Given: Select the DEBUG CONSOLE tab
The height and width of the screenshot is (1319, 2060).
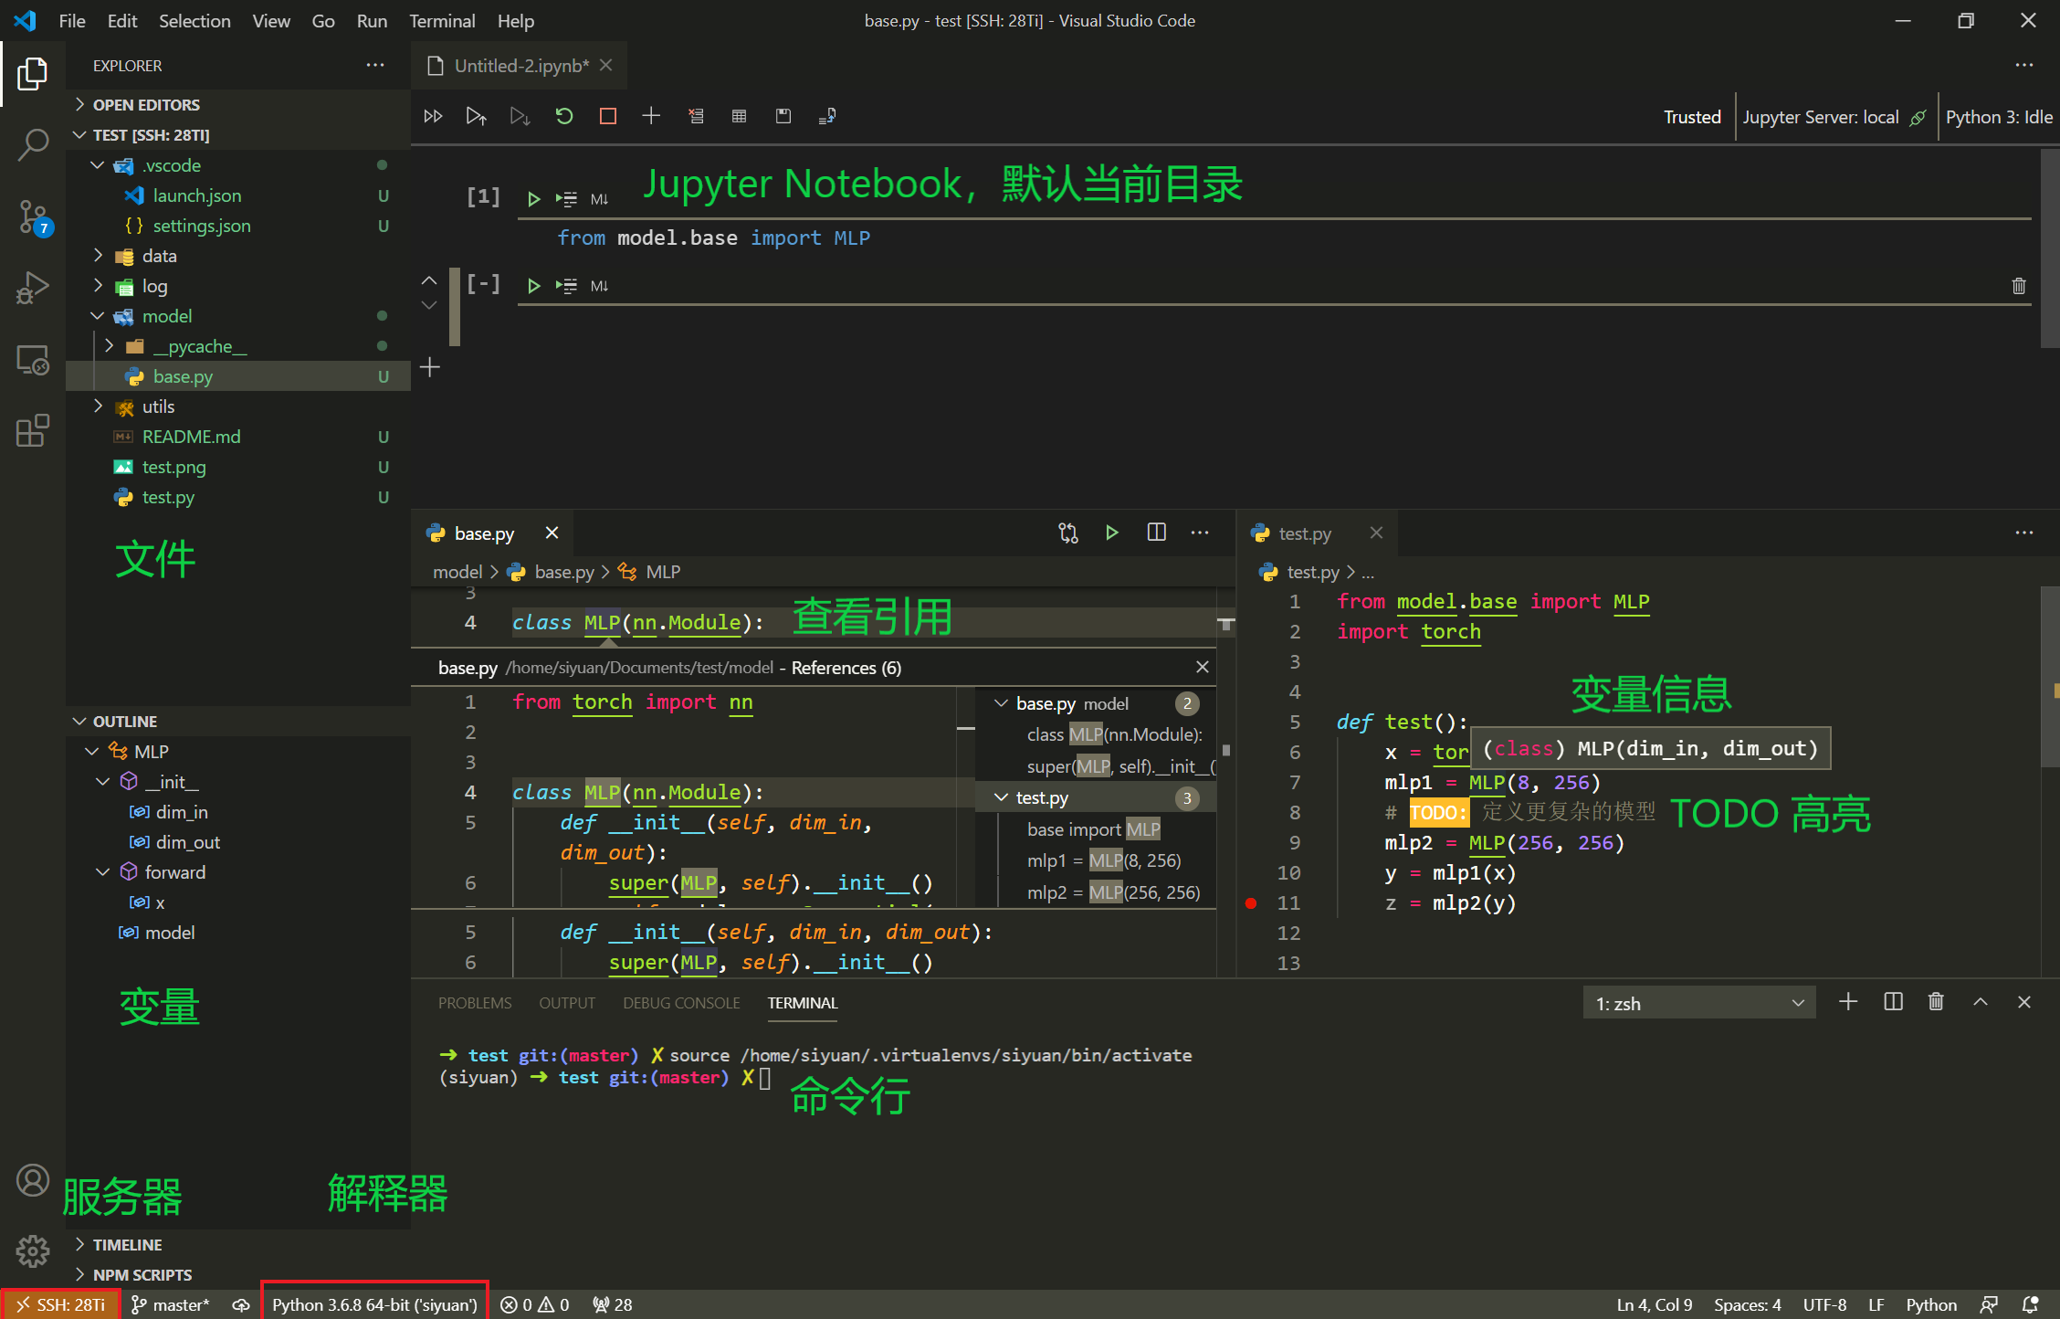Looking at the screenshot, I should coord(682,1004).
